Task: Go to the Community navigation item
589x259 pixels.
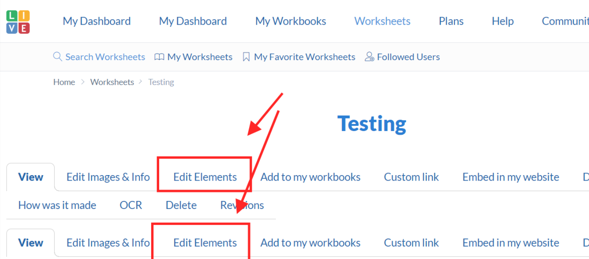Action: click(565, 21)
